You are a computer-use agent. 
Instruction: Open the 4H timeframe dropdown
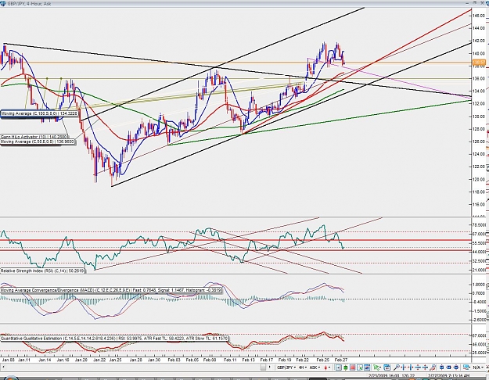point(303,367)
